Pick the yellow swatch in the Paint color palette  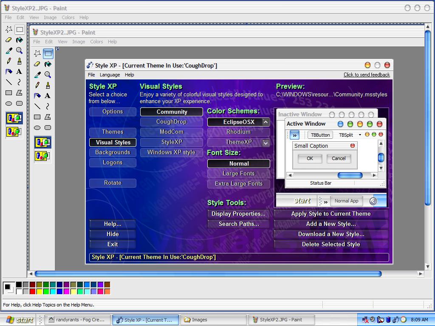pos(39,291)
